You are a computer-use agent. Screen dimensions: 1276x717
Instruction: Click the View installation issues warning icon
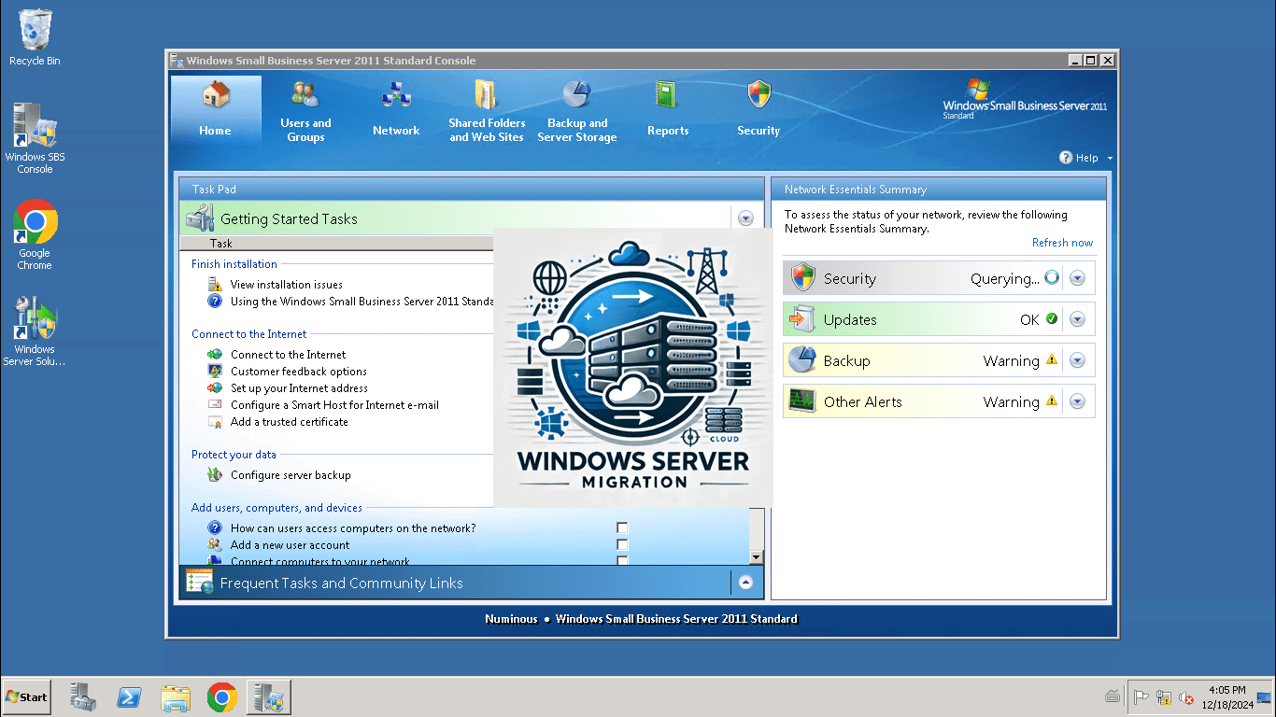point(214,284)
